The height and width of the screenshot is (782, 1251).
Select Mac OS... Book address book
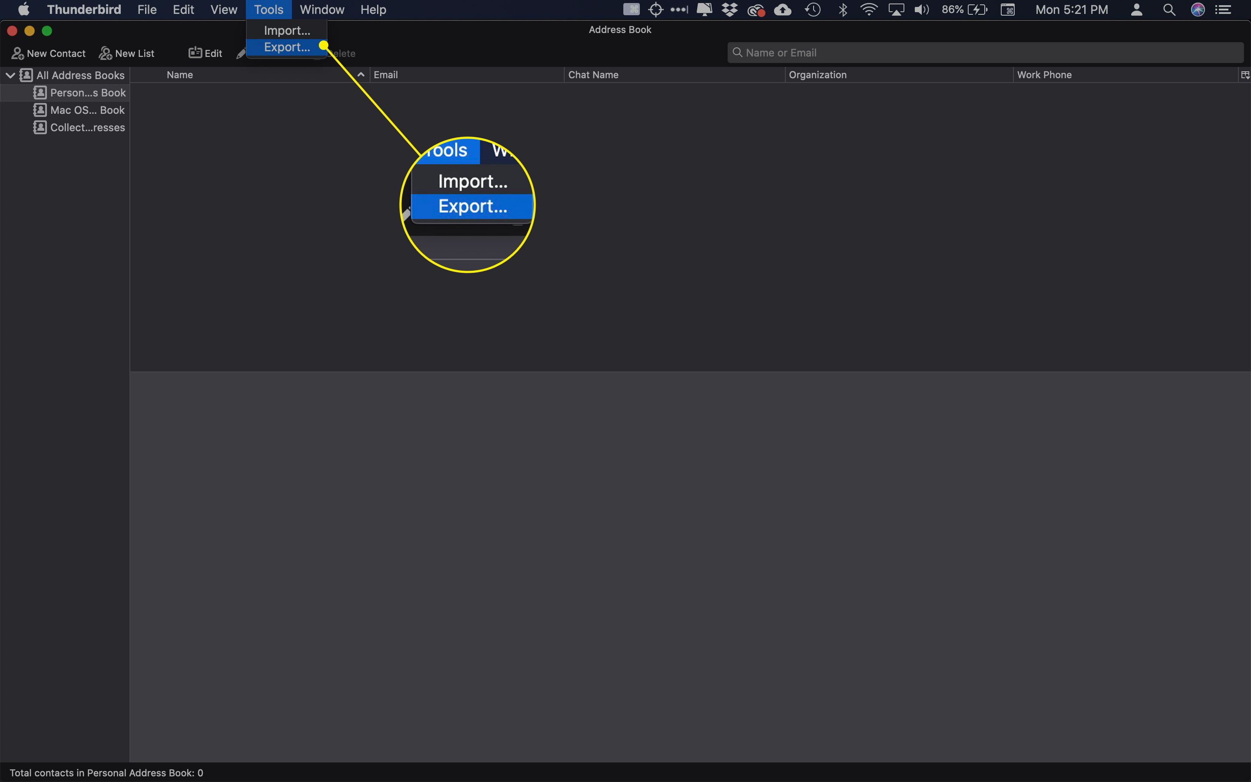[x=78, y=109]
